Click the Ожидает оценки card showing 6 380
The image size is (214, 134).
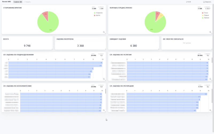pos(133,43)
